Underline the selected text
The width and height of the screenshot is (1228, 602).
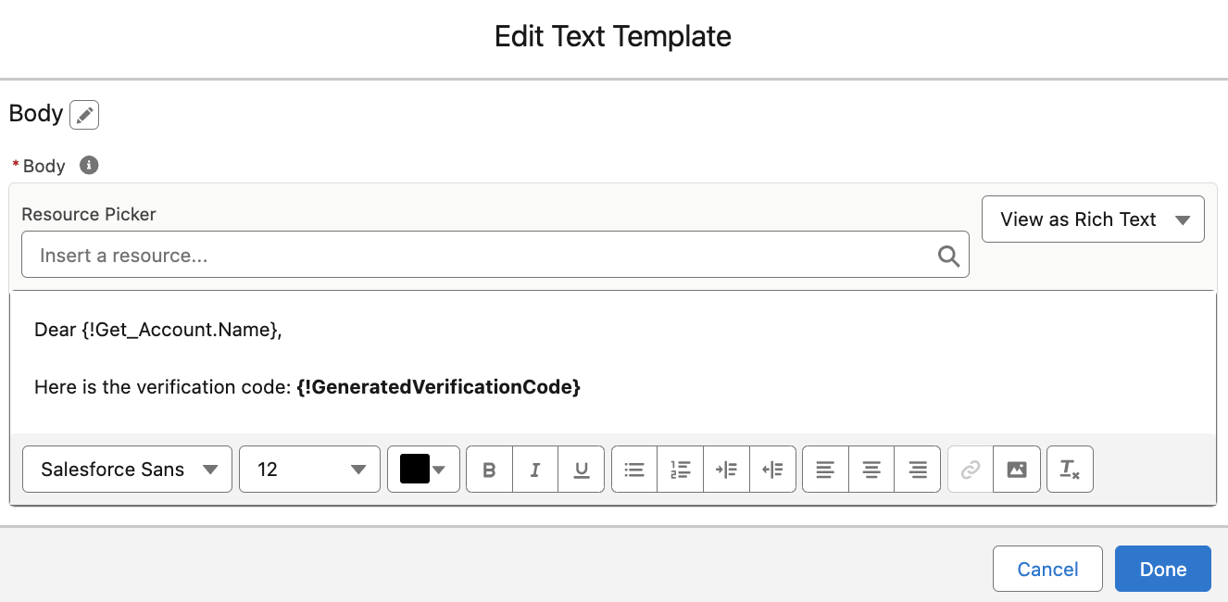point(581,469)
